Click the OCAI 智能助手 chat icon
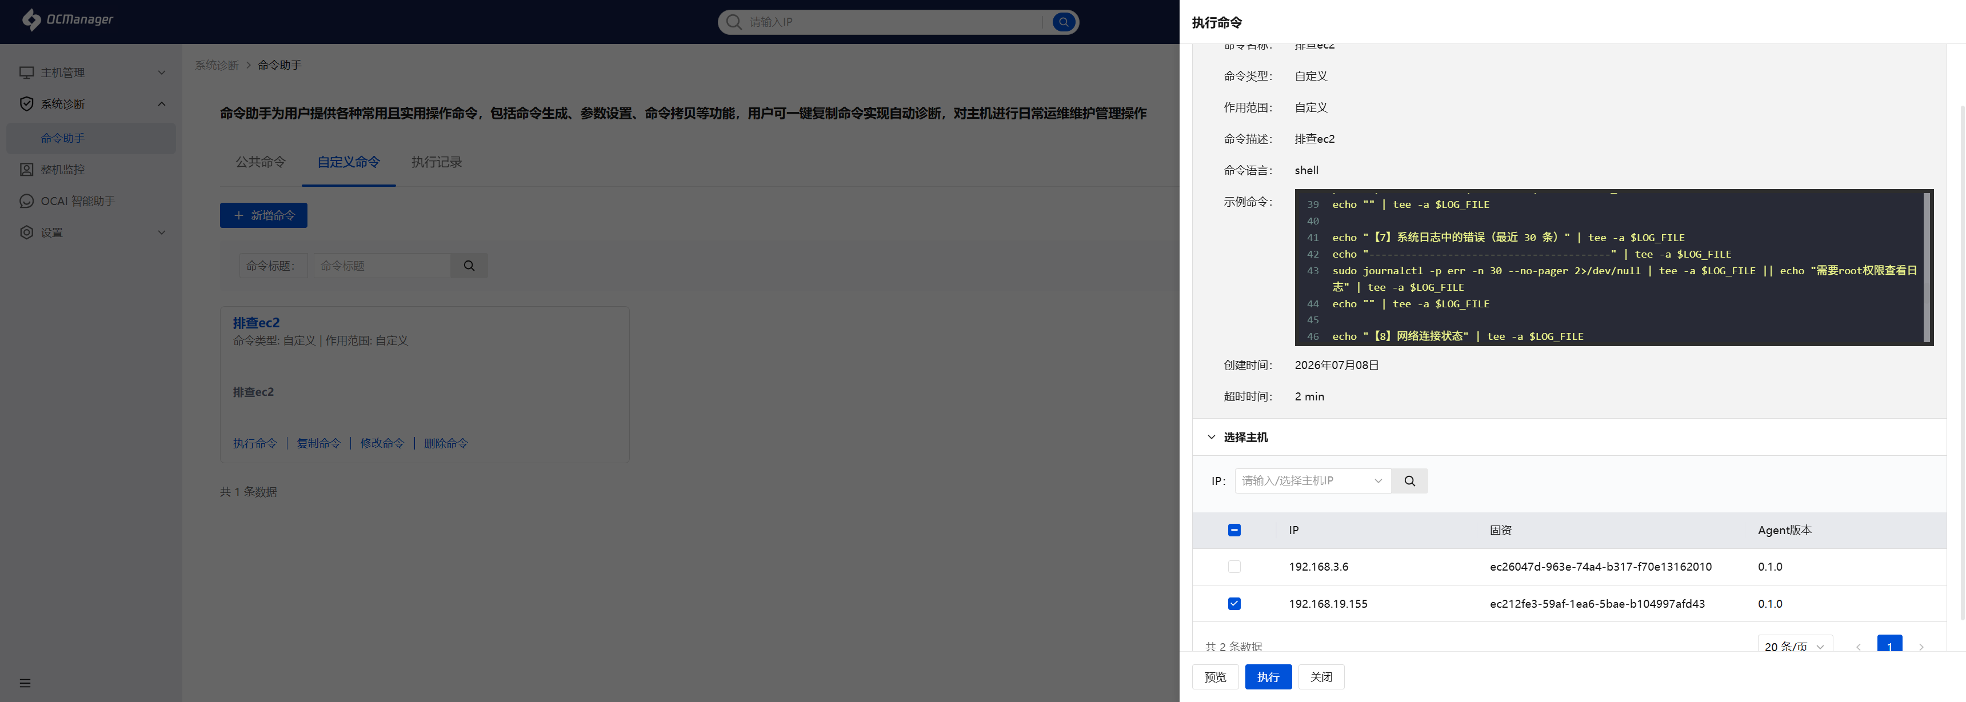This screenshot has width=1966, height=702. (27, 200)
